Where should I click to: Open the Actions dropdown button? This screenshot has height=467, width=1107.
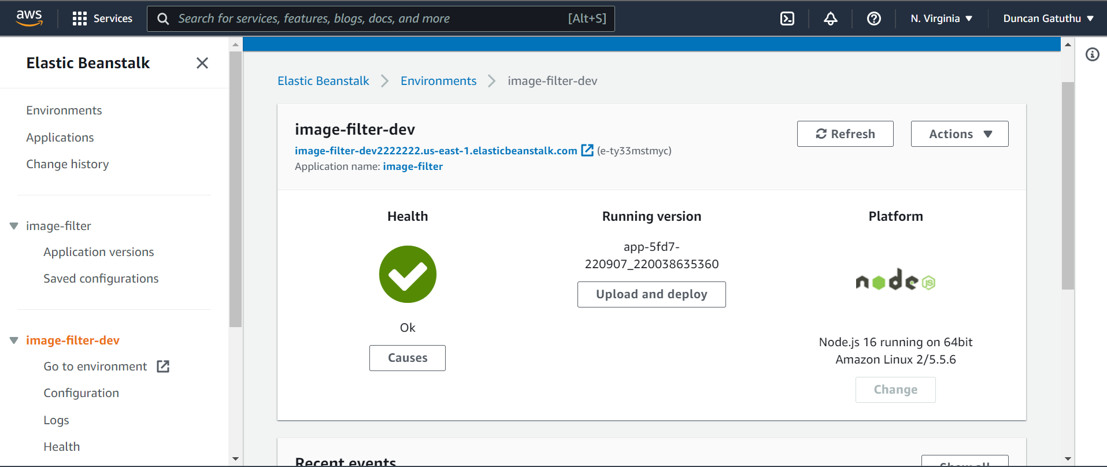pyautogui.click(x=960, y=134)
